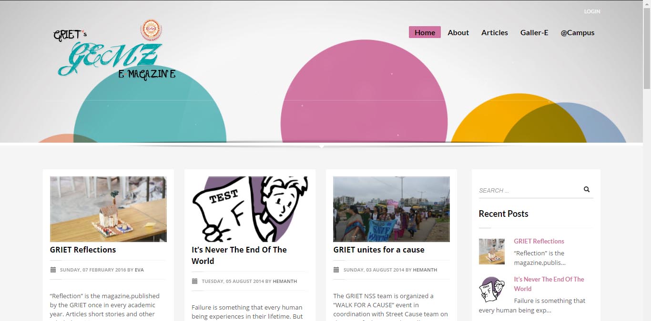Click the GRIET GEMZ E-Magazine logo
This screenshot has width=651, height=321.
click(x=114, y=49)
